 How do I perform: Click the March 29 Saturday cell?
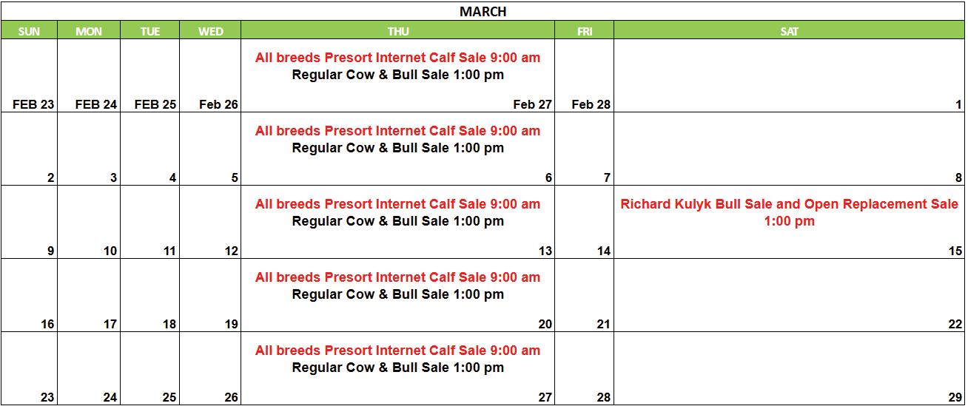tap(789, 368)
